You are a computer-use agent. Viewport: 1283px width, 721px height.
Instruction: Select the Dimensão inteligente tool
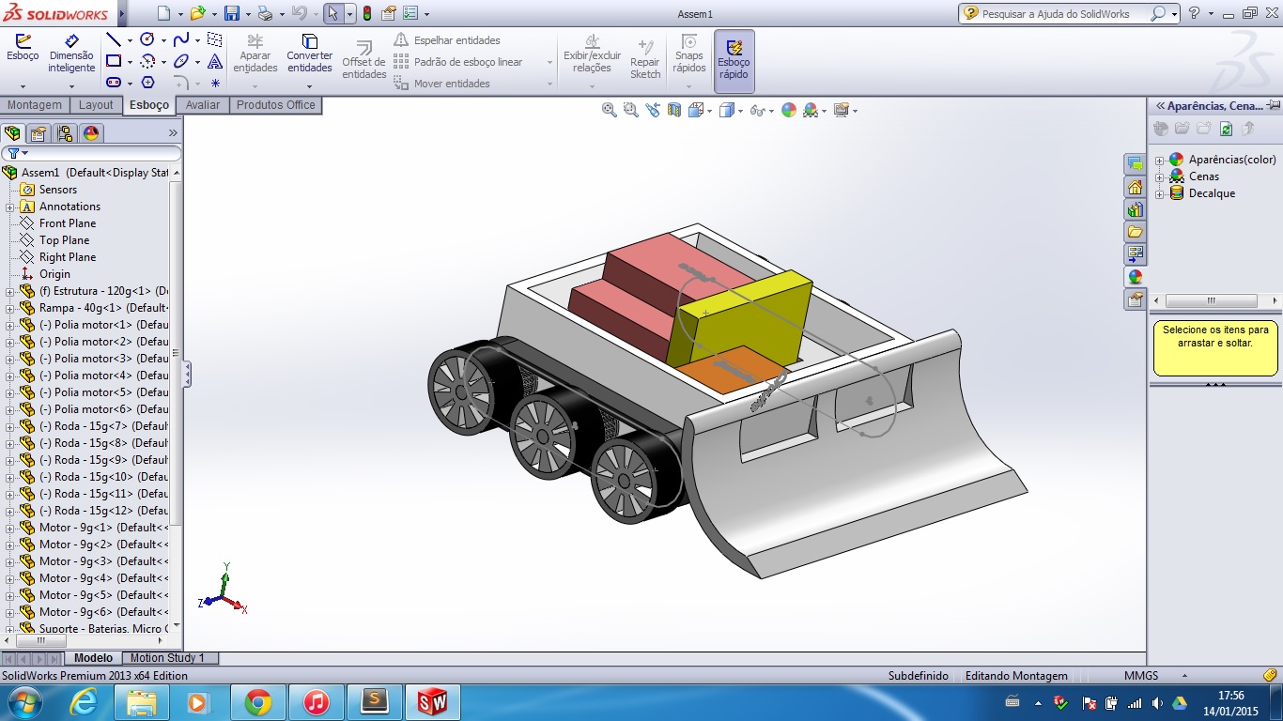[71, 54]
